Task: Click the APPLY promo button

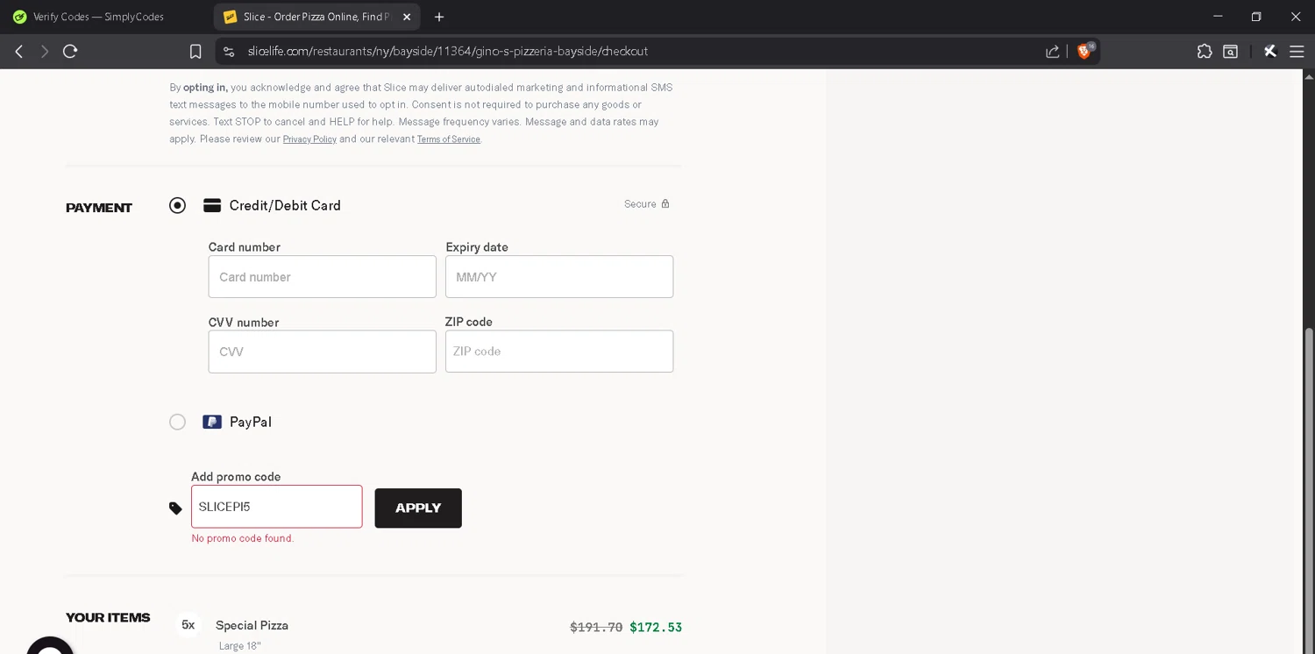Action: (418, 508)
